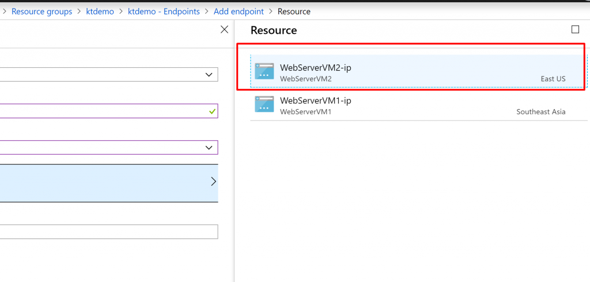This screenshot has height=282, width=590.
Task: Click the East US location label
Action: tap(553, 79)
